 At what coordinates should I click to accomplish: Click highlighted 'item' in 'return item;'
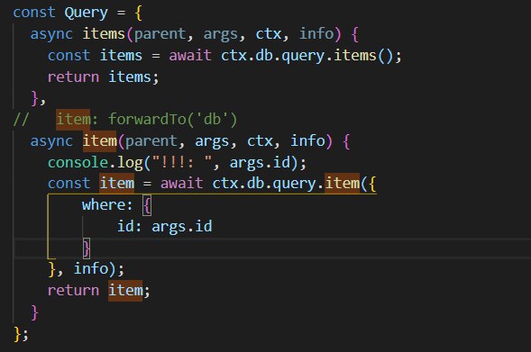[125, 290]
